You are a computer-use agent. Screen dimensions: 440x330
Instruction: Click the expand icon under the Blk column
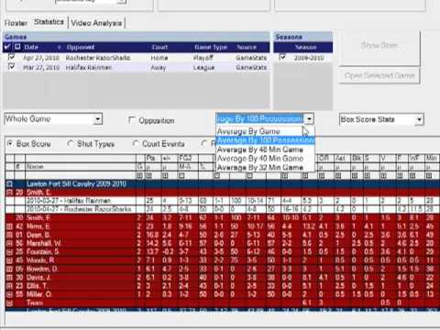point(355,176)
